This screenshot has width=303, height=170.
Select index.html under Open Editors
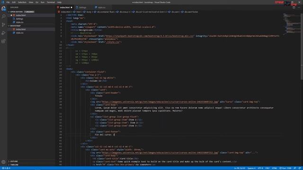click(x=21, y=15)
